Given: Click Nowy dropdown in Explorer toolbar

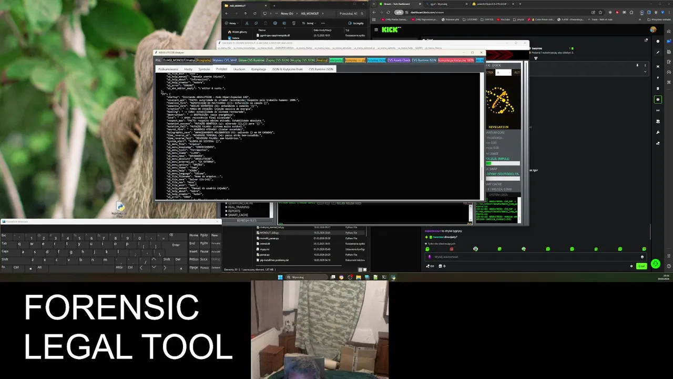Looking at the screenshot, I should click(x=232, y=23).
